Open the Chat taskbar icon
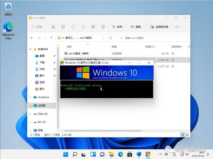The image size is (213, 159). pyautogui.click(x=102, y=154)
